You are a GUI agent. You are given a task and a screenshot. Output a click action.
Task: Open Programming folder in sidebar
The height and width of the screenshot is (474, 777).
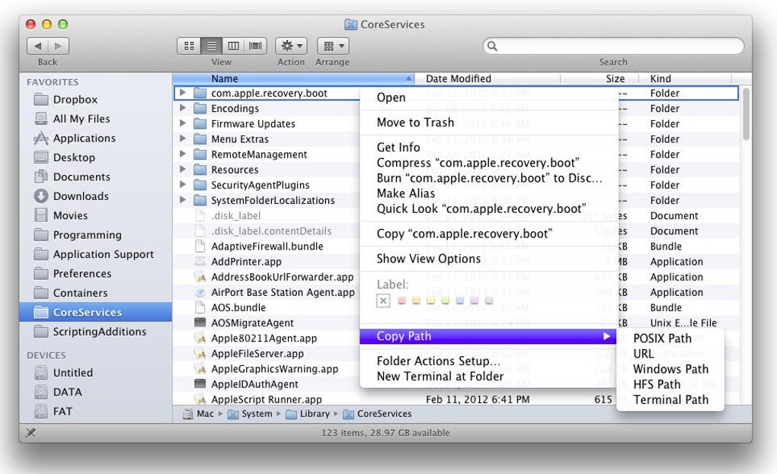click(x=96, y=234)
